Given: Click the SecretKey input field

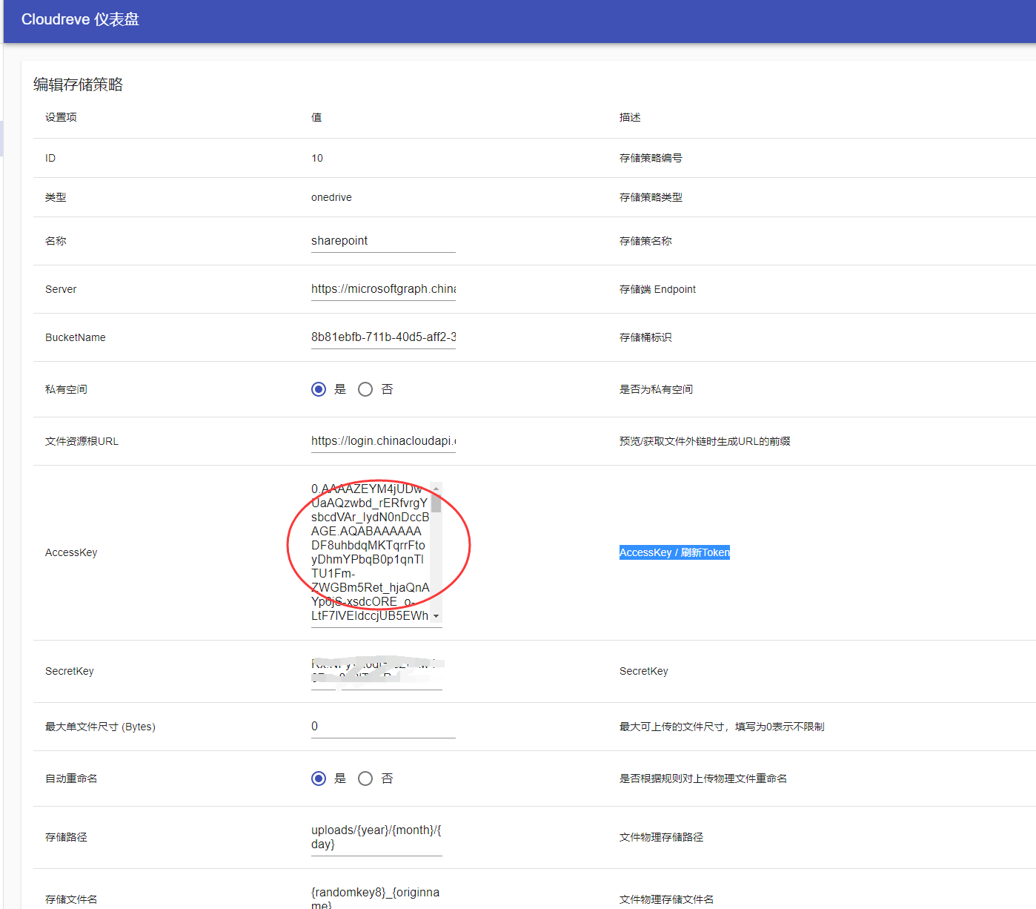Looking at the screenshot, I should 376,671.
